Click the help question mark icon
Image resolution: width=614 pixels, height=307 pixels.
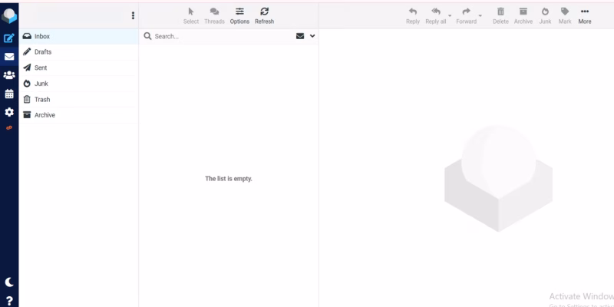coord(9,300)
